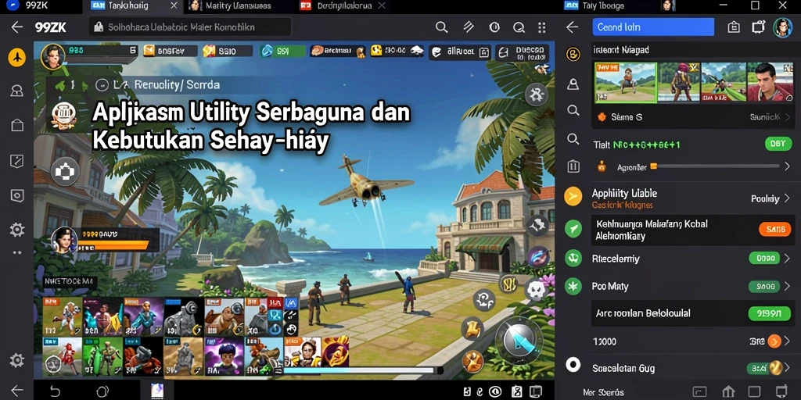Viewport: 801px width, 400px height.
Task: Select first green-bordered thumbnail in right panel
Action: [x=625, y=81]
